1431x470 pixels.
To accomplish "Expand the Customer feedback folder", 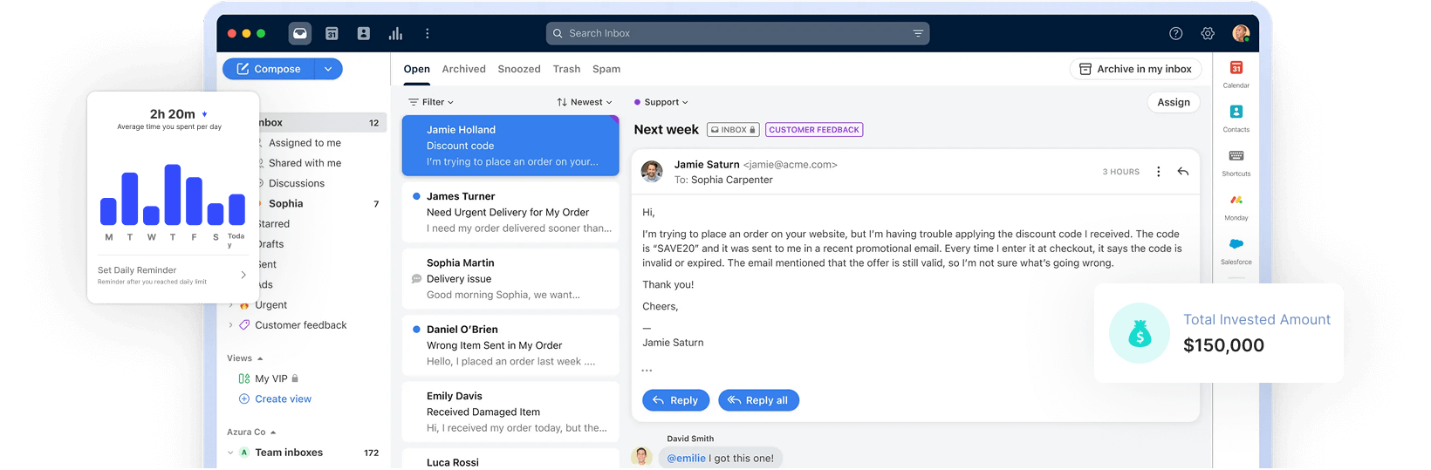I will (230, 325).
